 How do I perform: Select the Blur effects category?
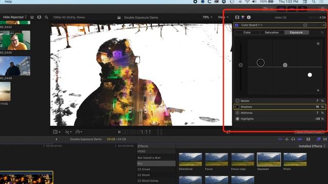click(x=156, y=164)
